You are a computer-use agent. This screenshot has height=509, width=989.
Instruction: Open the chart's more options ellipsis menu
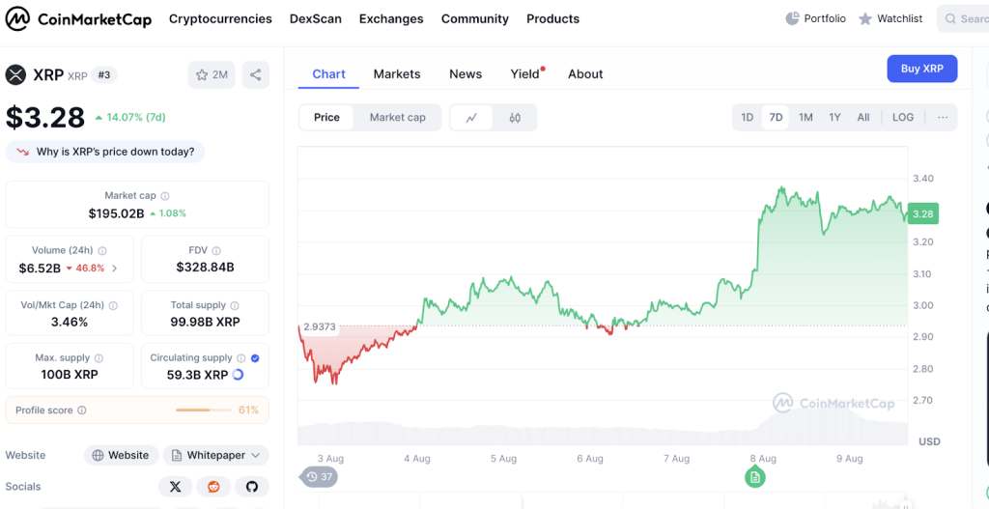coord(942,118)
